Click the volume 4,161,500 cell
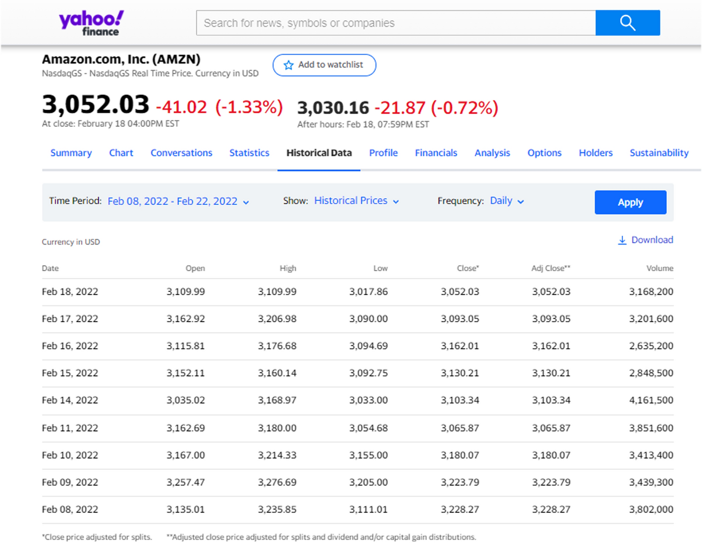This screenshot has height=543, width=702. 651,400
